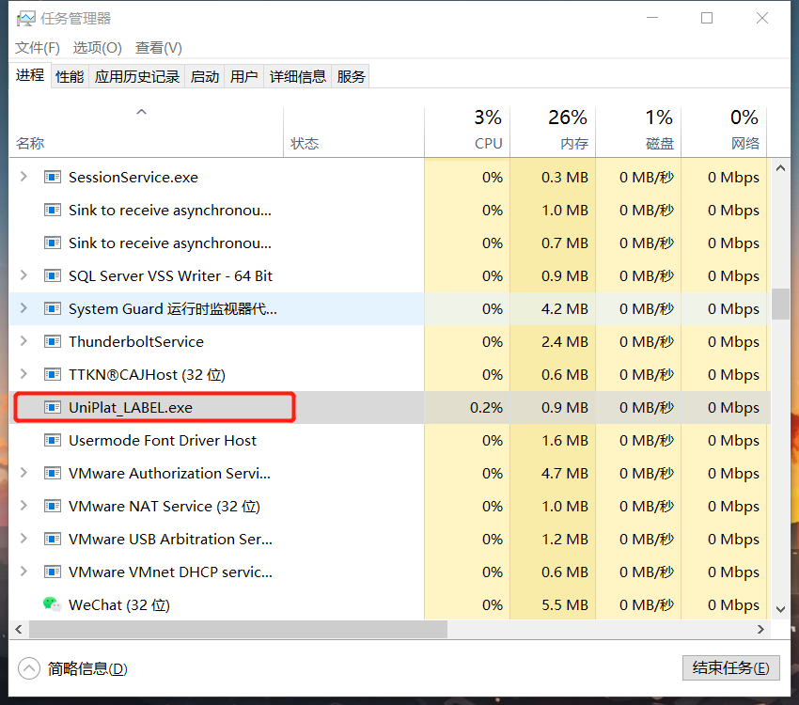This screenshot has height=705, width=799.
Task: Switch to the 服务 tab
Action: click(x=351, y=76)
